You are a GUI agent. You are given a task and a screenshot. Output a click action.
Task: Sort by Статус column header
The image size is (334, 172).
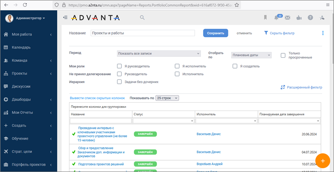pyautogui.click(x=138, y=114)
